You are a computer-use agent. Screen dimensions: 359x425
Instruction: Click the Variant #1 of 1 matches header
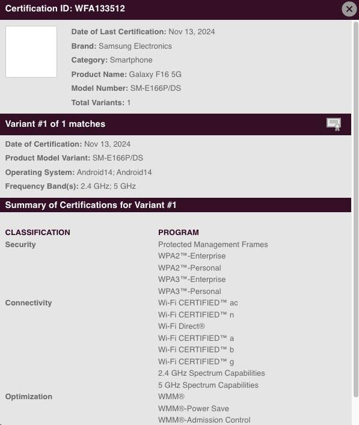click(55, 124)
